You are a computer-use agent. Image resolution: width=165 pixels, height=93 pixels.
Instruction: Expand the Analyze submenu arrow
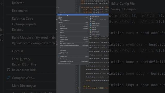[x=88, y=30]
